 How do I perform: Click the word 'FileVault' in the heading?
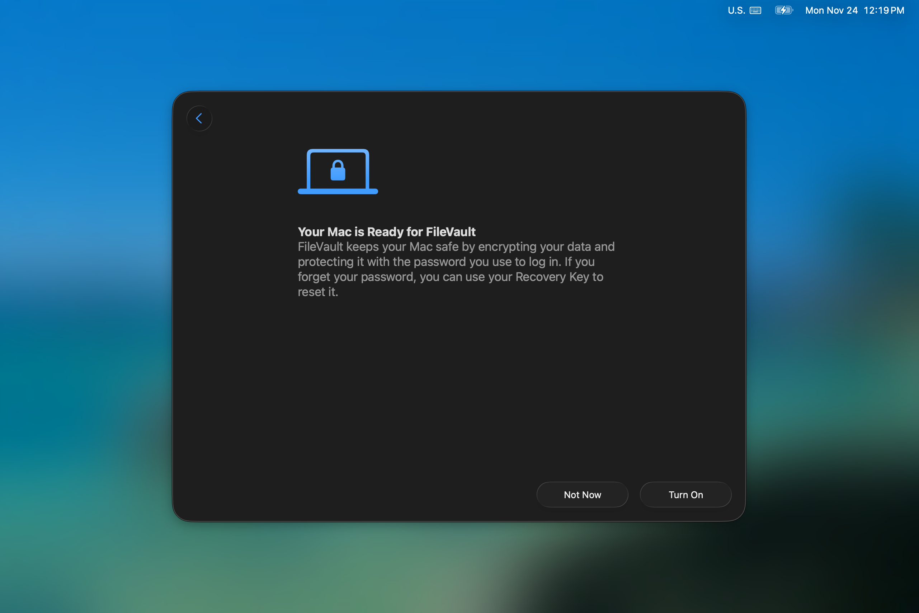[x=451, y=232]
